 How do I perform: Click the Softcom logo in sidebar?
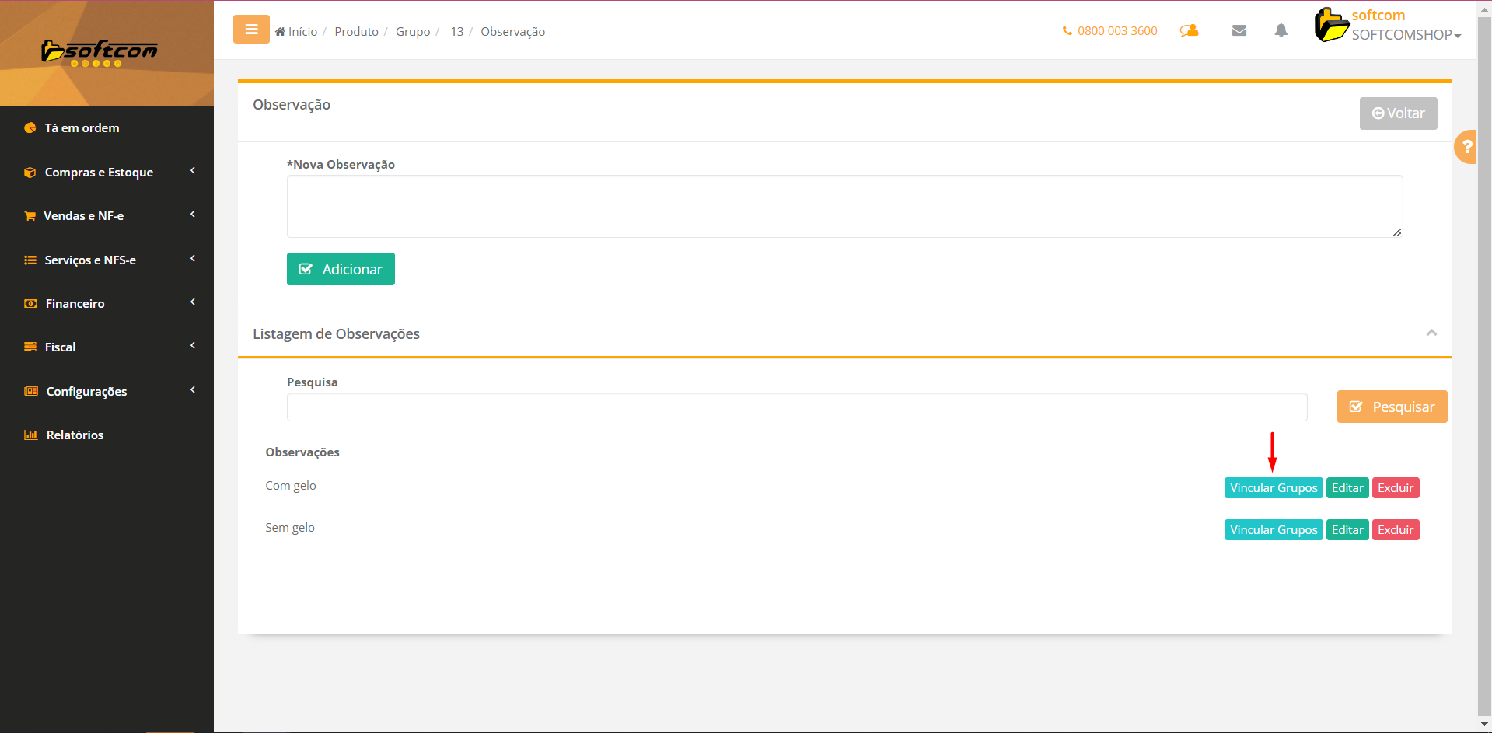click(100, 53)
